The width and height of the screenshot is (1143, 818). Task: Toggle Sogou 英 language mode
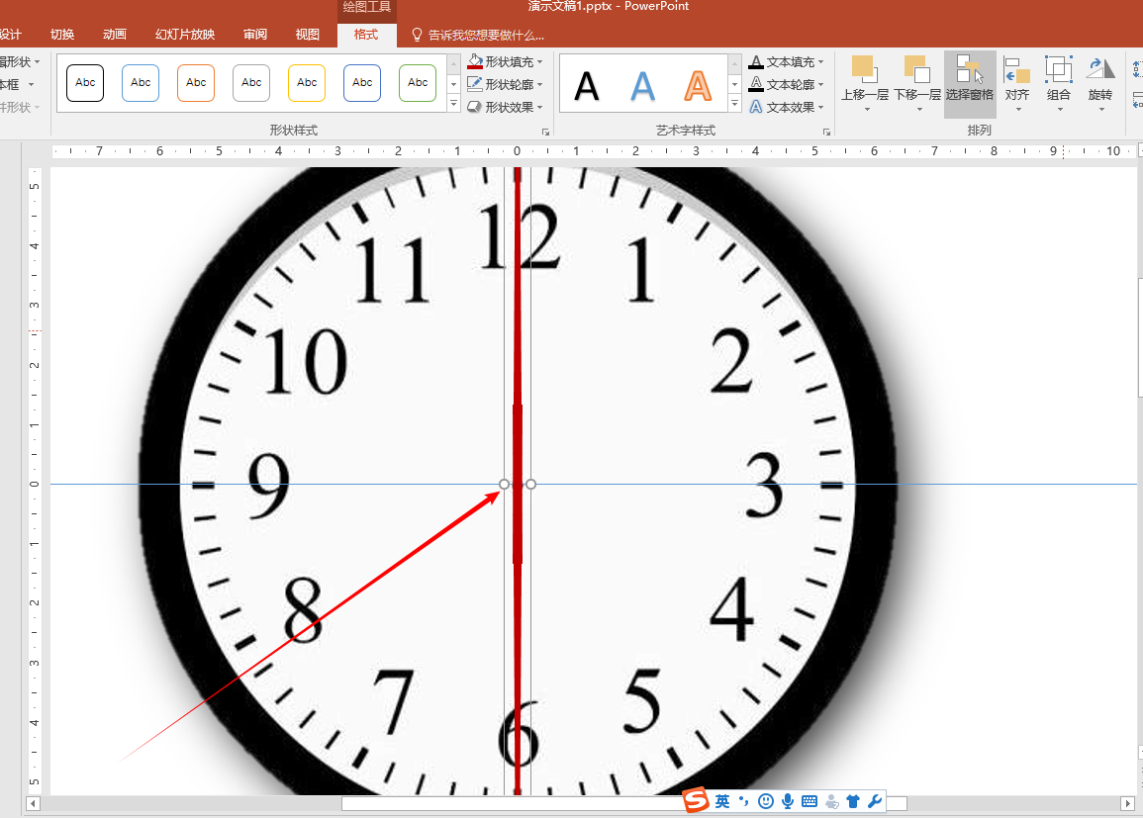pyautogui.click(x=722, y=801)
